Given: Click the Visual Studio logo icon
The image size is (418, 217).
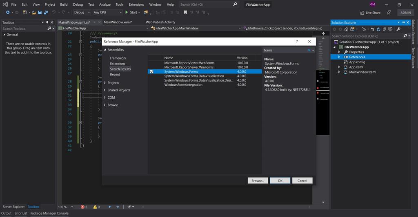Looking at the screenshot, I should [5, 4].
